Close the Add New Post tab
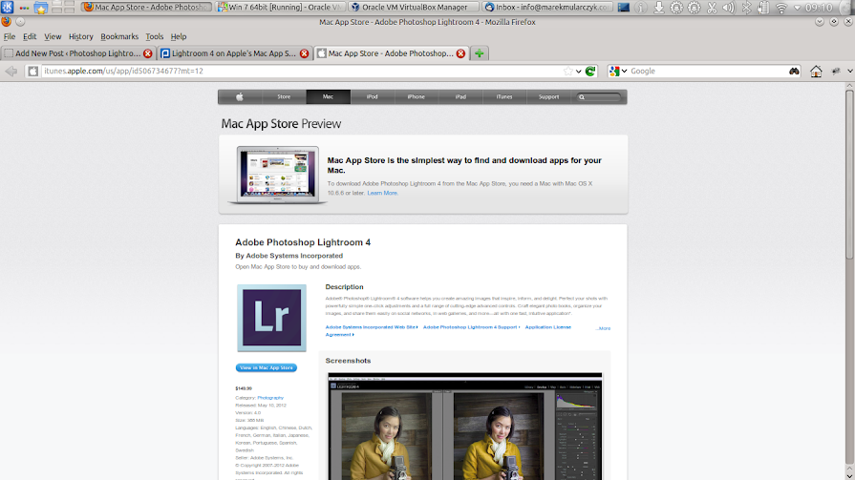This screenshot has height=480, width=855. [x=148, y=53]
